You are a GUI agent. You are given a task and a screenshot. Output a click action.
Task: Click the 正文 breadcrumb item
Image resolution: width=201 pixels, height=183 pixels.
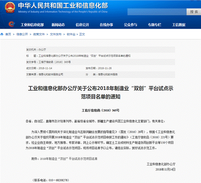coord(82,34)
